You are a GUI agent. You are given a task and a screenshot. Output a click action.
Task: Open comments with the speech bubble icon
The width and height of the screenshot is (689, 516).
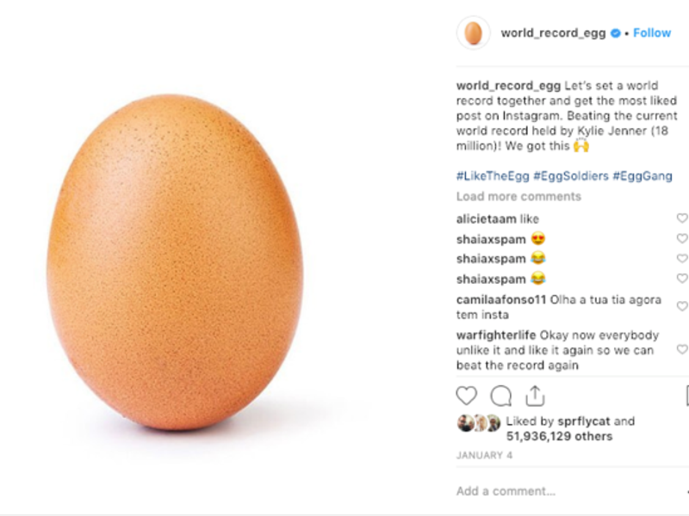pyautogui.click(x=500, y=396)
